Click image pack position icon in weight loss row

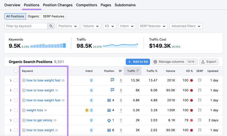pyautogui.click(x=109, y=110)
